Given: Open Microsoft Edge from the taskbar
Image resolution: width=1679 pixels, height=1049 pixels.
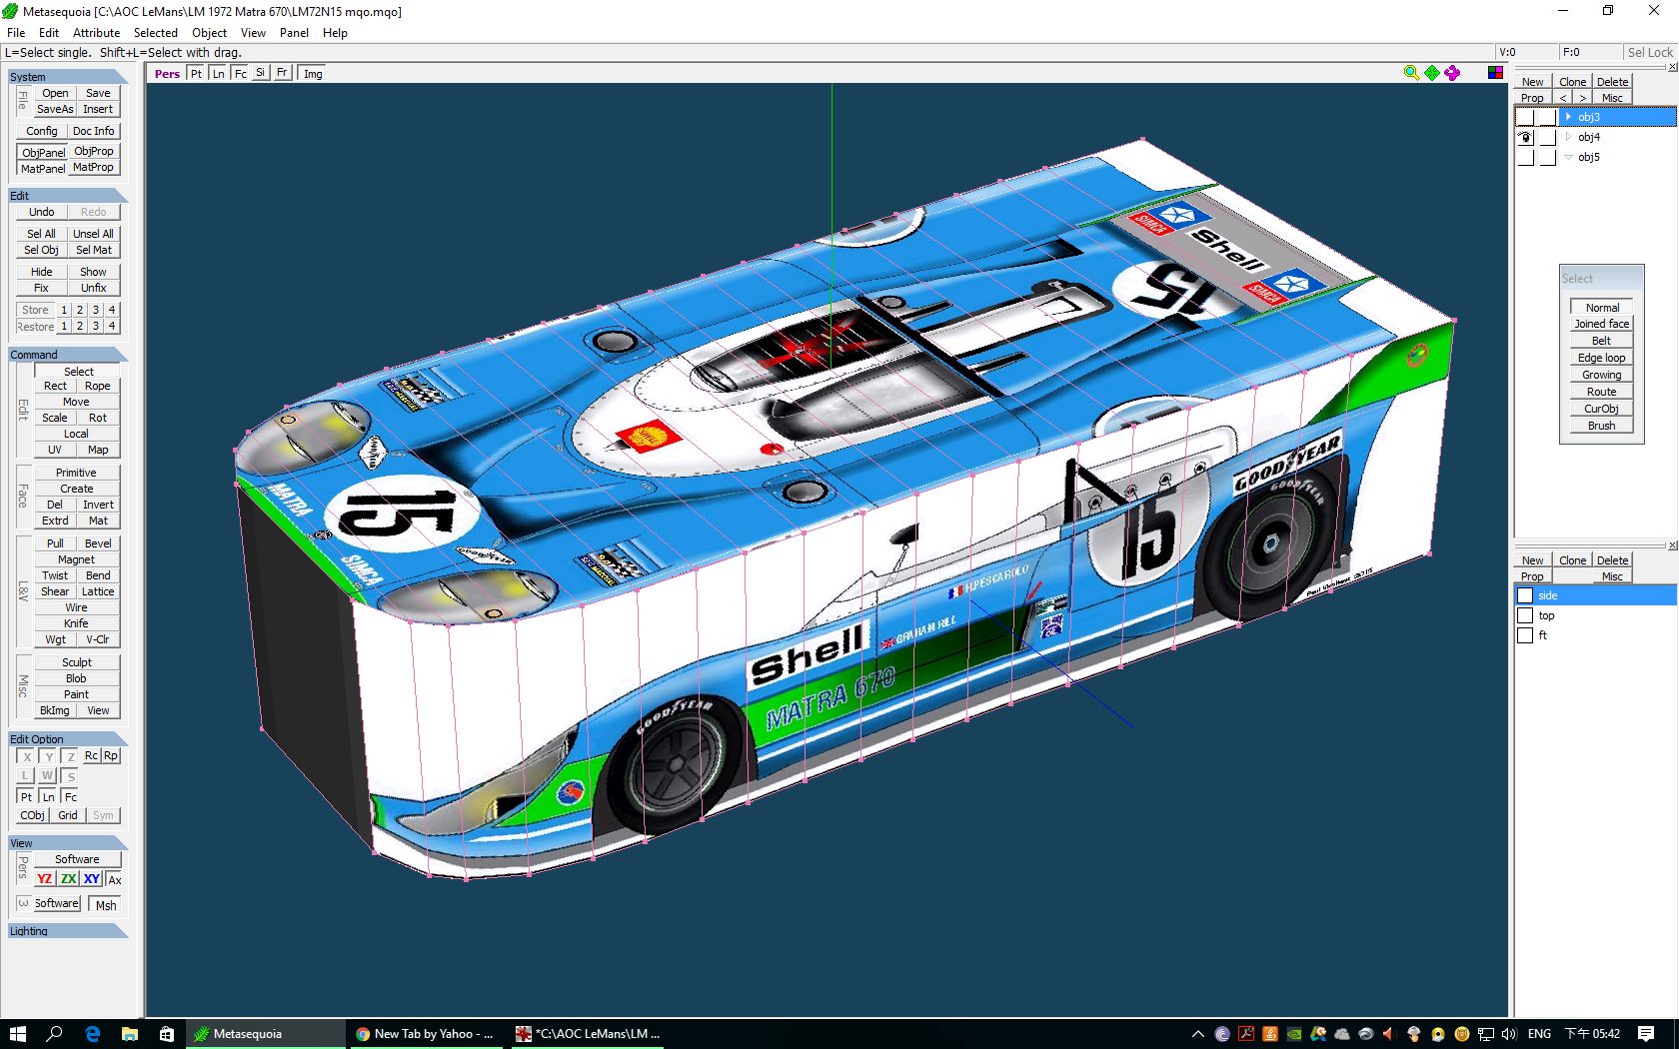Looking at the screenshot, I should [93, 1034].
